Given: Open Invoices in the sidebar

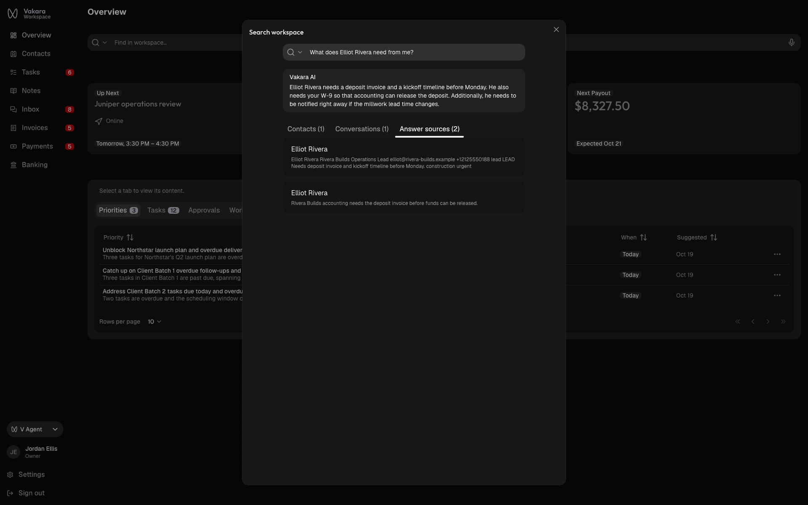Looking at the screenshot, I should pos(35,128).
